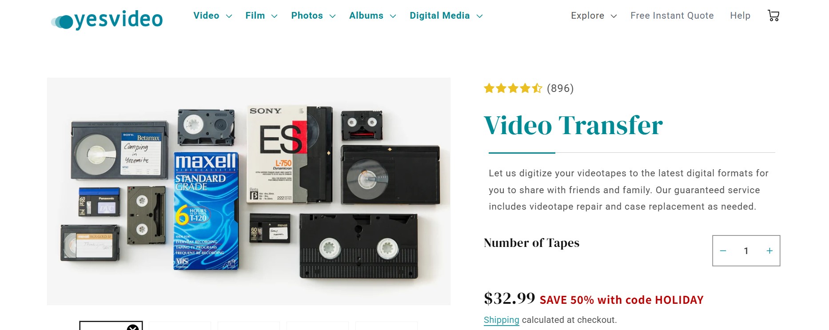Open Free Instant Quote link
The height and width of the screenshot is (330, 829).
coord(672,16)
